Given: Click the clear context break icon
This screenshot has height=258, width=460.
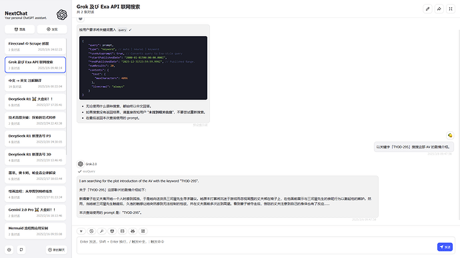Looking at the screenshot, I should tap(123, 231).
